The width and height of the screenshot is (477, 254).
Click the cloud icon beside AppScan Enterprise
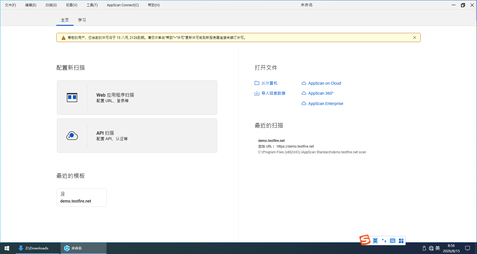[x=304, y=104]
